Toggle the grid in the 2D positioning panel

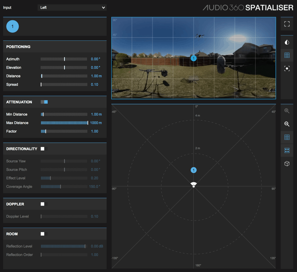click(287, 137)
